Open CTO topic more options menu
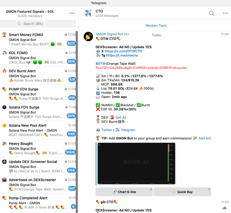This screenshot has height=213, width=231. point(225,13)
